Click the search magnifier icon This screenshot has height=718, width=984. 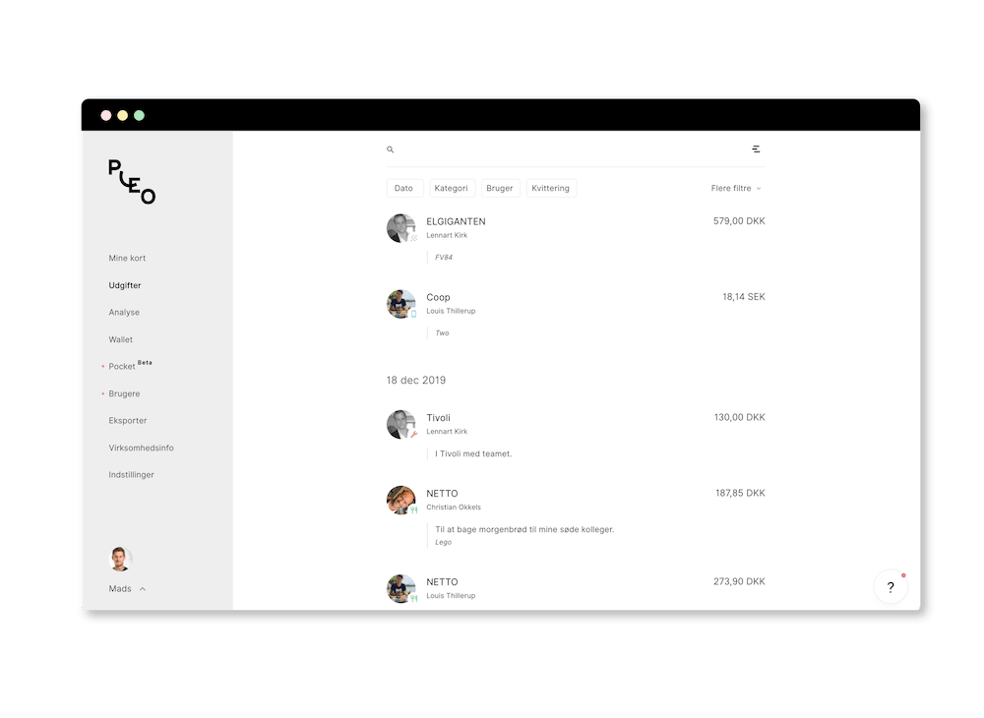(391, 150)
